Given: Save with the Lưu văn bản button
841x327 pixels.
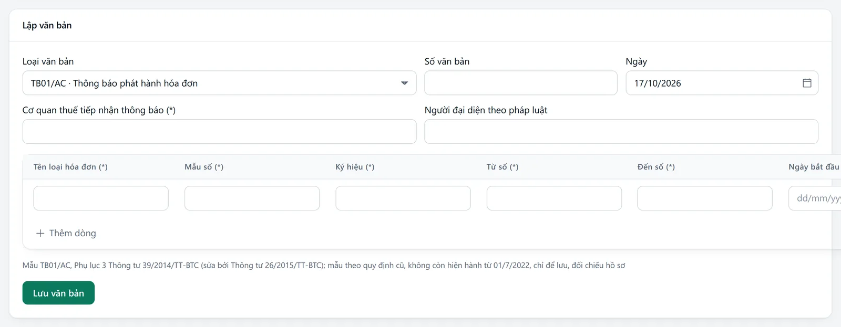Looking at the screenshot, I should 58,293.
